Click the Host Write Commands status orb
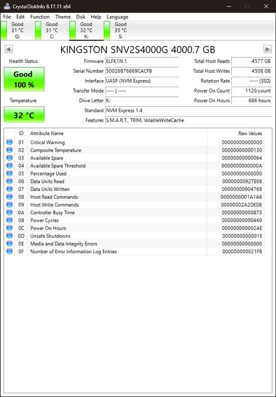 pyautogui.click(x=10, y=204)
